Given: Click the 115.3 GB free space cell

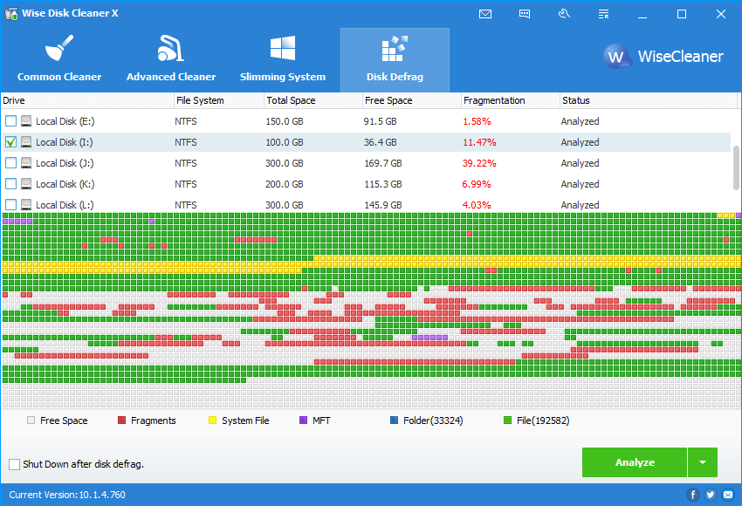Looking at the screenshot, I should [x=383, y=184].
